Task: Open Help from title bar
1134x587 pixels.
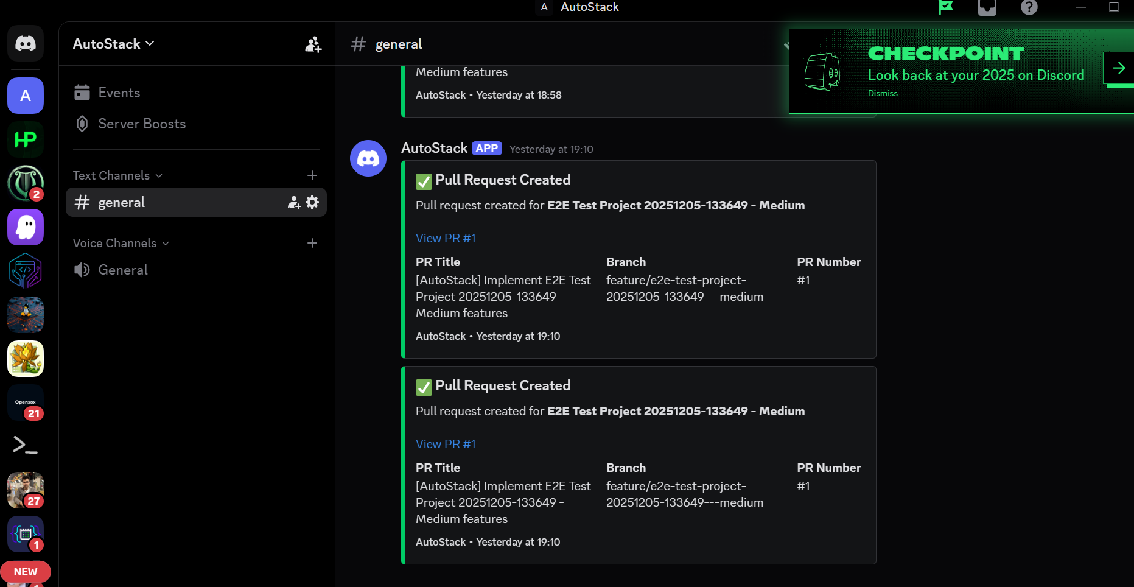Action: pos(1029,7)
